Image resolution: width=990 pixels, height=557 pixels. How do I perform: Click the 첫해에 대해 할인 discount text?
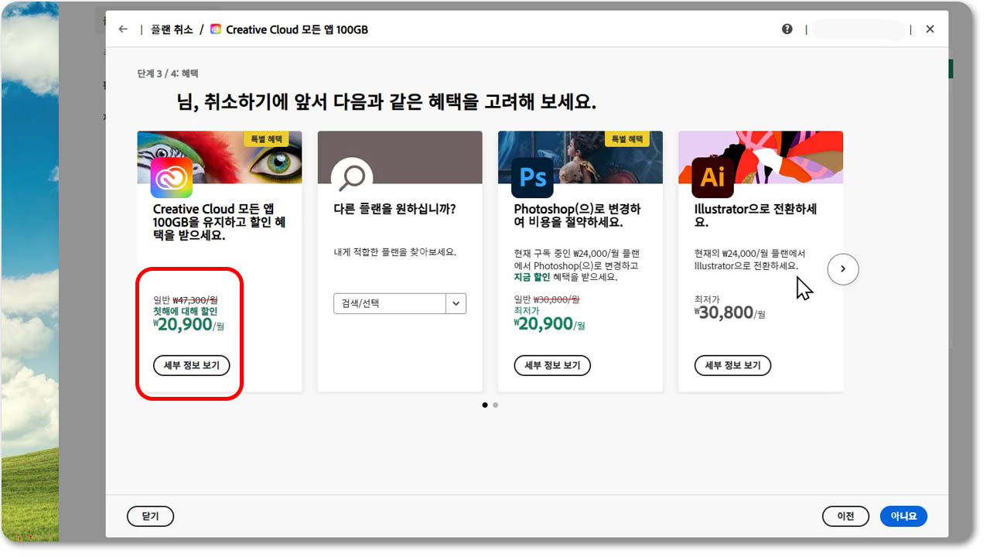click(186, 311)
